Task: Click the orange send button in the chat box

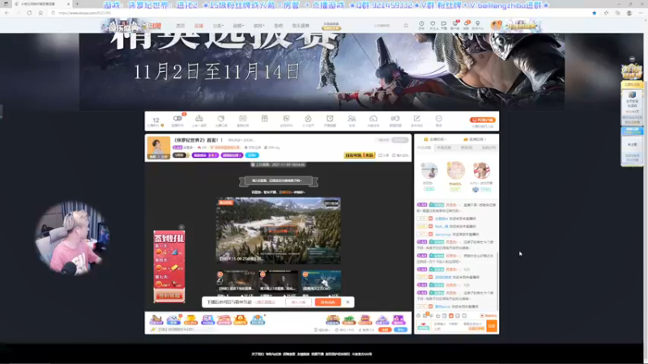Action: coord(492,326)
